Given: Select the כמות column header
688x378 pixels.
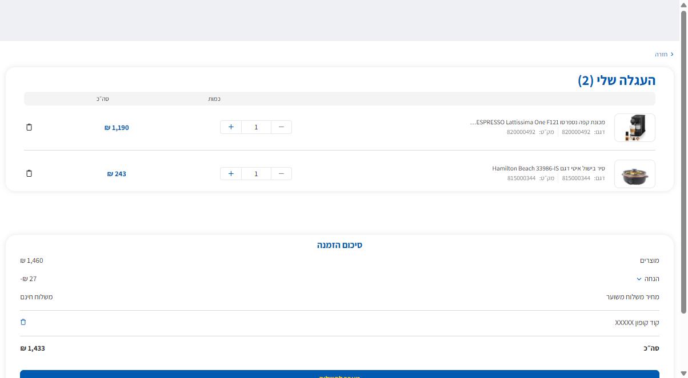Looking at the screenshot, I should (x=214, y=99).
